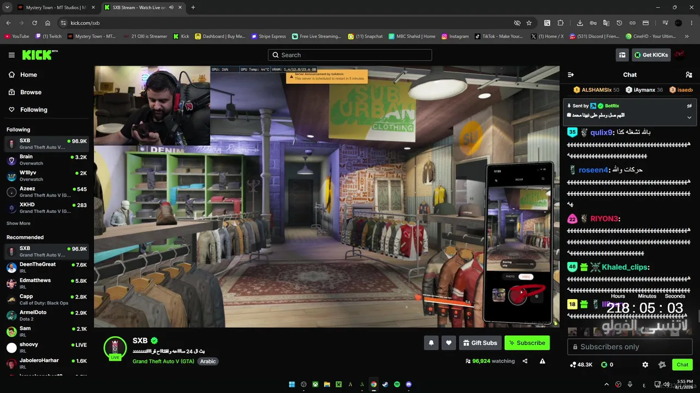
Task: Open the YouTube bookmark
Action: coord(17,37)
